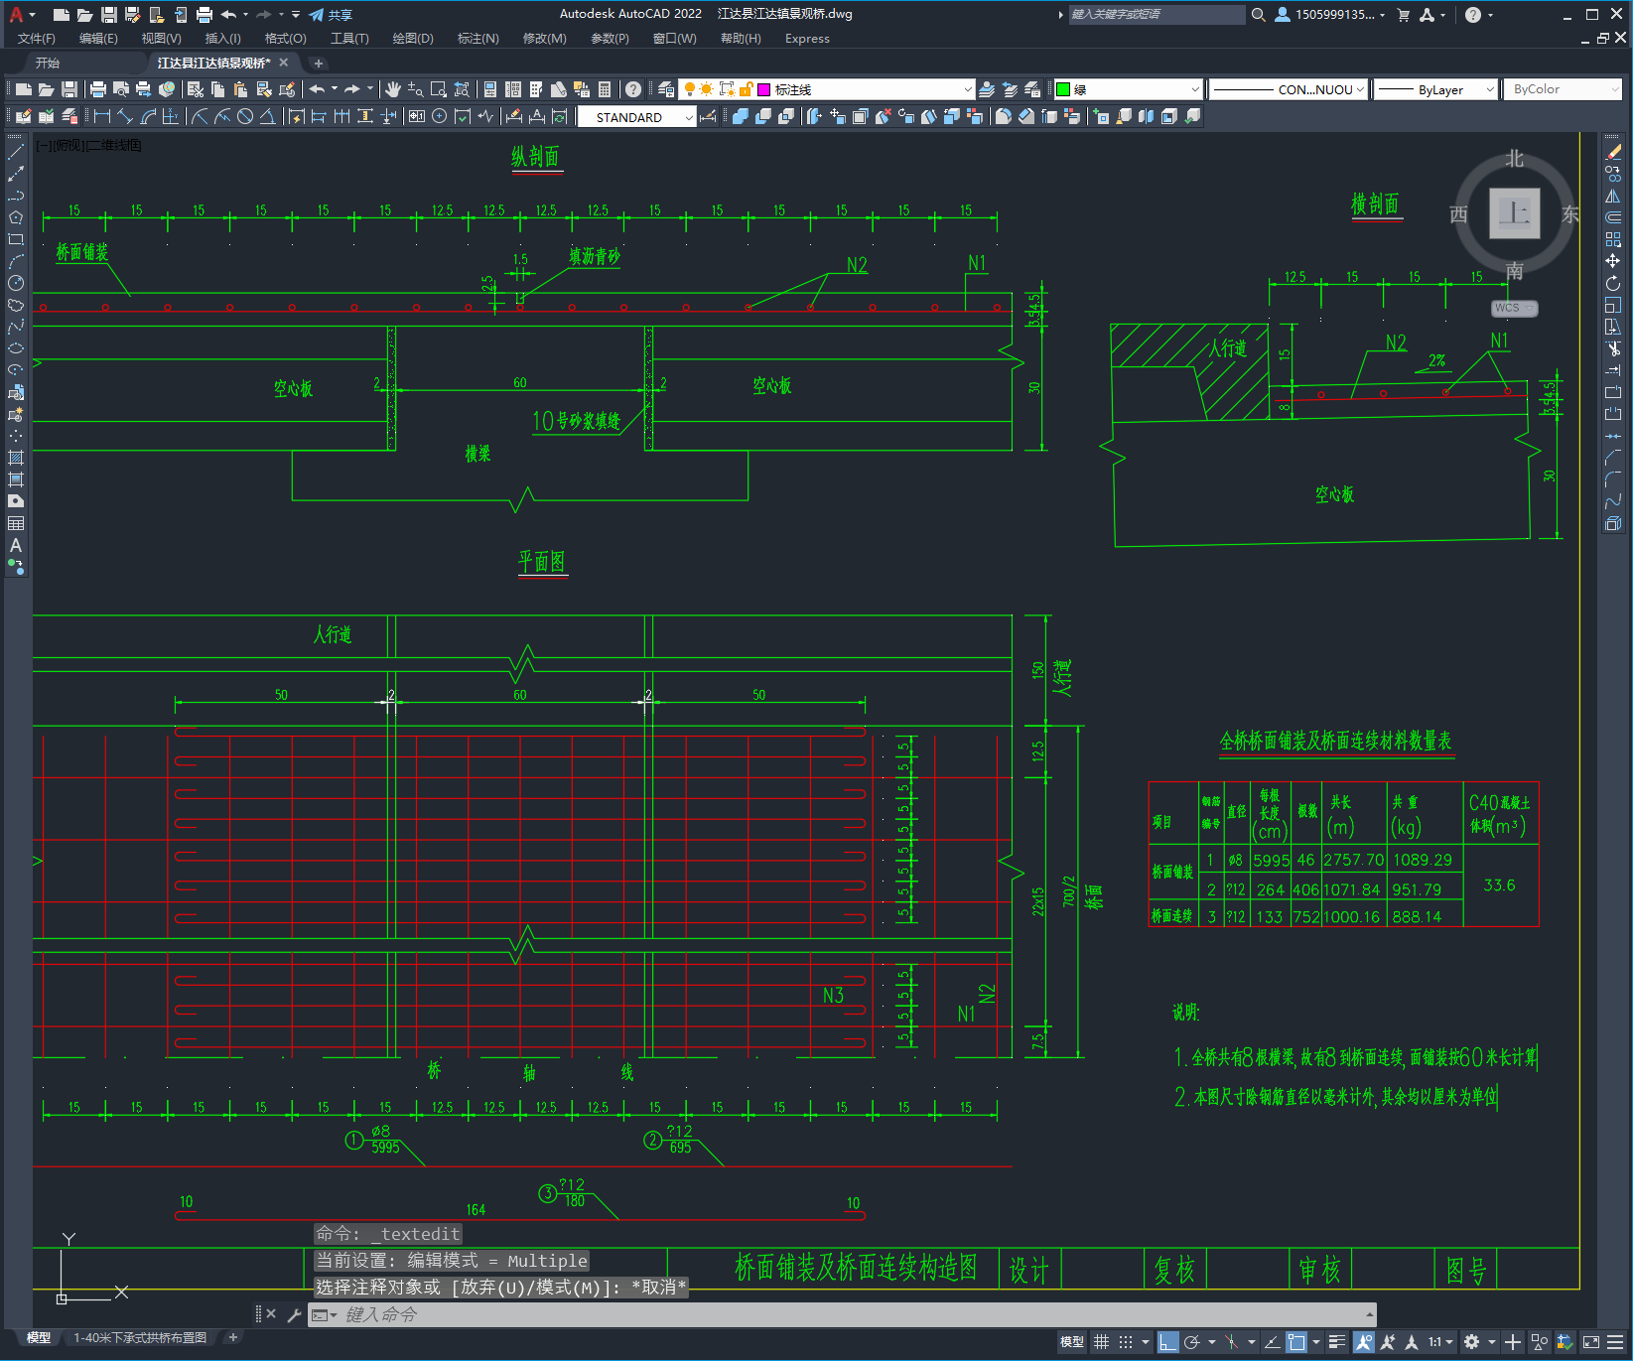Image resolution: width=1633 pixels, height=1361 pixels.
Task: Open the linetype dropdown CON...NUOU
Action: 1289,89
